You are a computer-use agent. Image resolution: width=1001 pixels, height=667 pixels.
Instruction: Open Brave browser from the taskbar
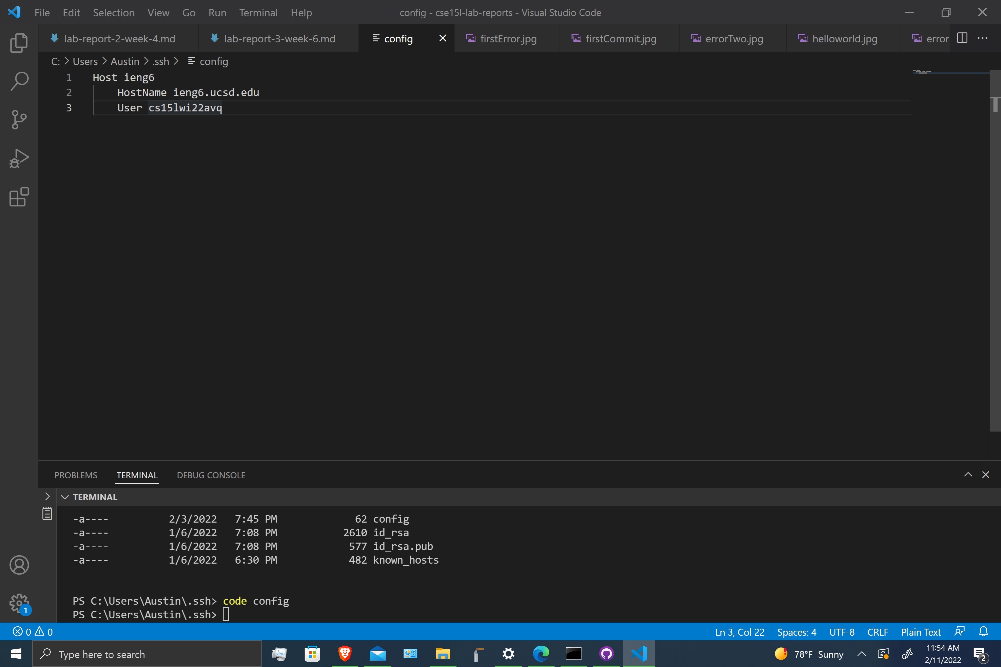(345, 654)
